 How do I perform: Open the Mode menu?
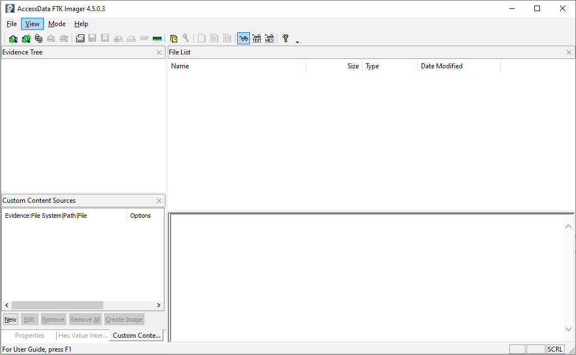tap(57, 24)
